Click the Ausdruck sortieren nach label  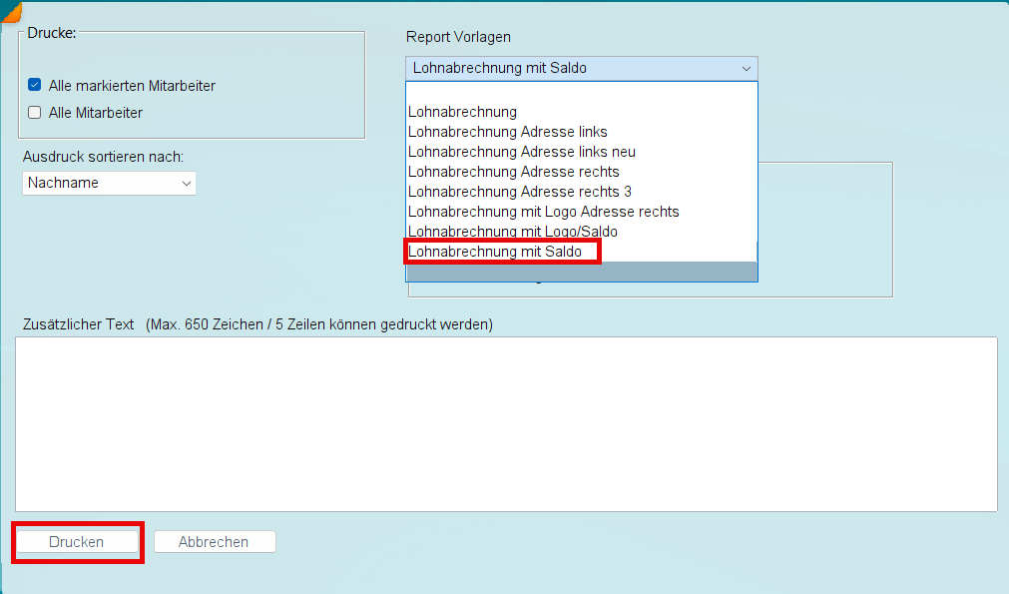pyautogui.click(x=103, y=157)
